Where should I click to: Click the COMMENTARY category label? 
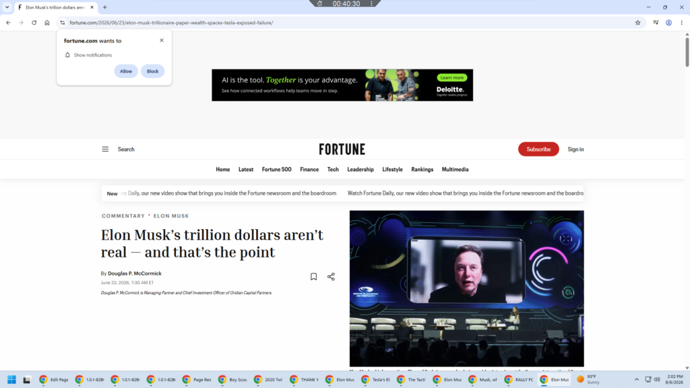click(123, 216)
